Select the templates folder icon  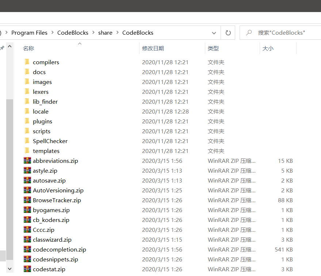(27, 150)
